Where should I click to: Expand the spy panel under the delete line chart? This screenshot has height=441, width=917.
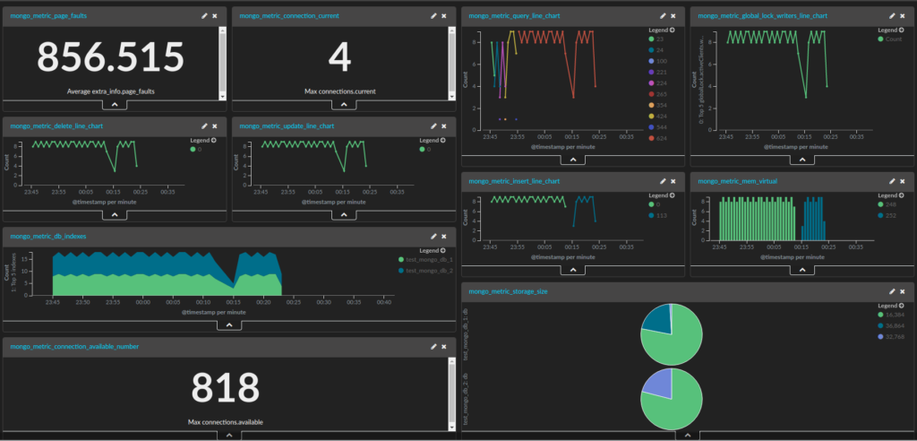[x=115, y=215]
